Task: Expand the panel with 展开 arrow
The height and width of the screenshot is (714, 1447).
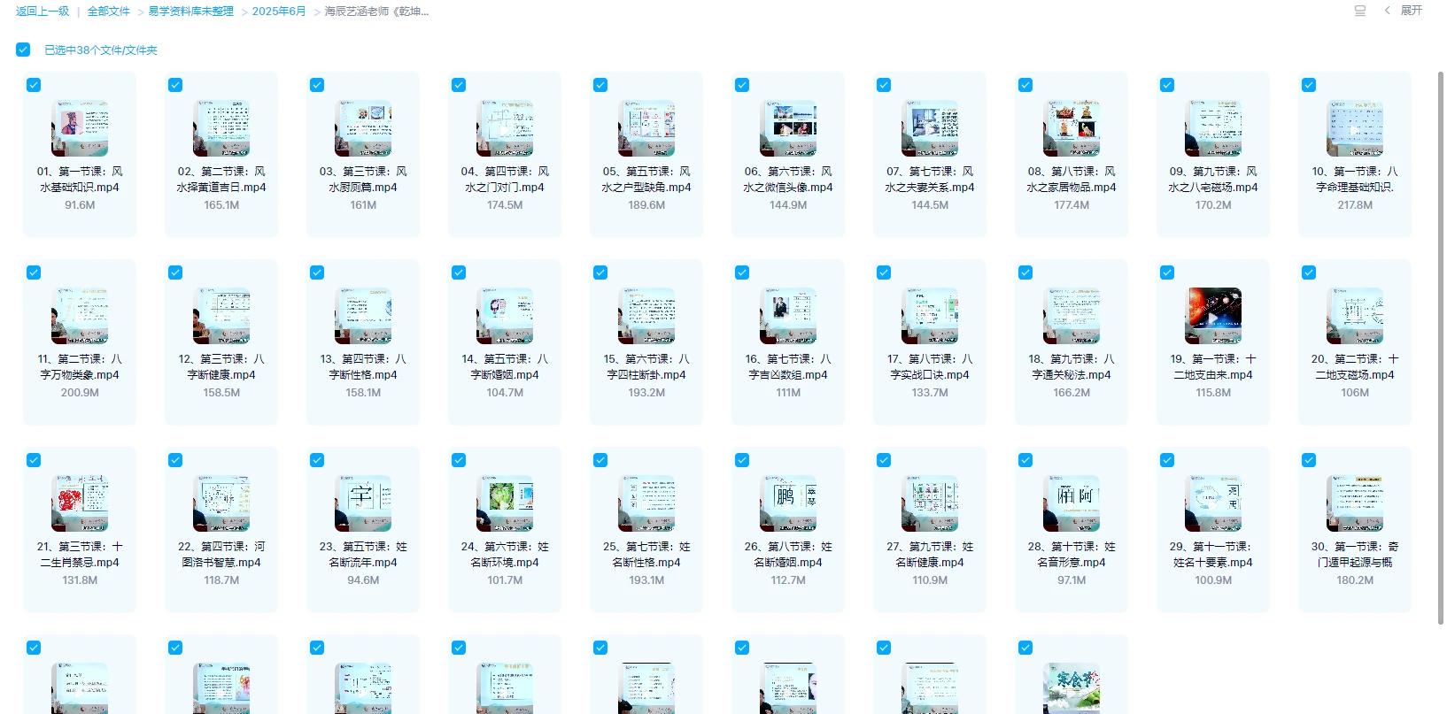Action: [x=1404, y=11]
